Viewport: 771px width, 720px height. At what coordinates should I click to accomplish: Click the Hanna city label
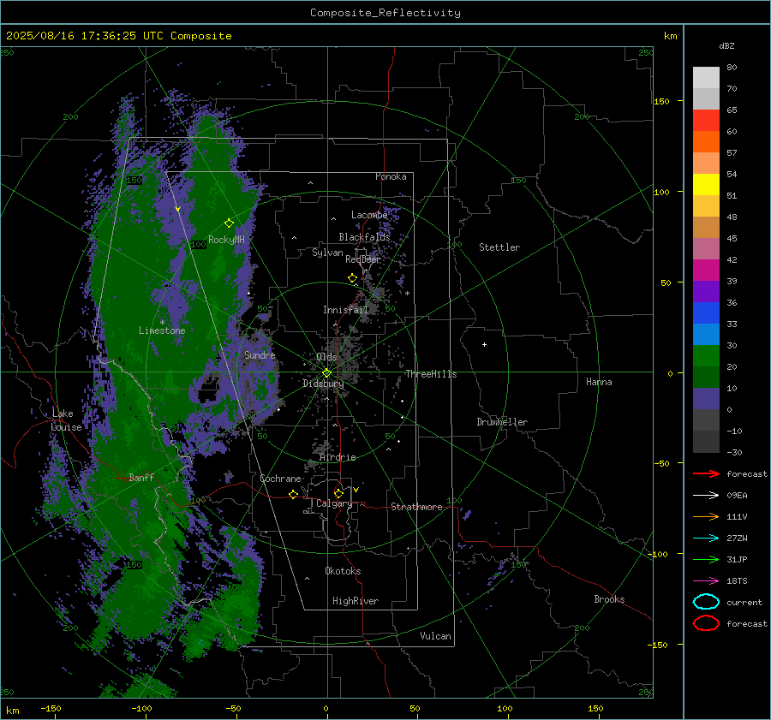(599, 382)
